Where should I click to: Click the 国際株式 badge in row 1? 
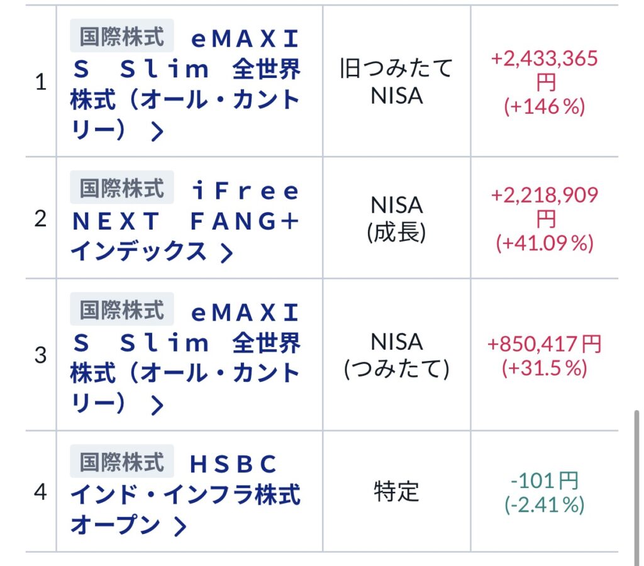click(x=122, y=38)
